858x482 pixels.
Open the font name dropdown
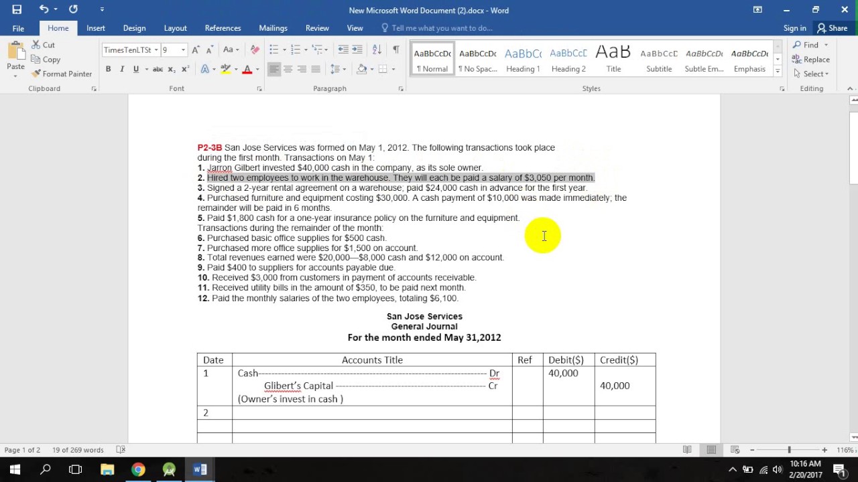[x=156, y=50]
